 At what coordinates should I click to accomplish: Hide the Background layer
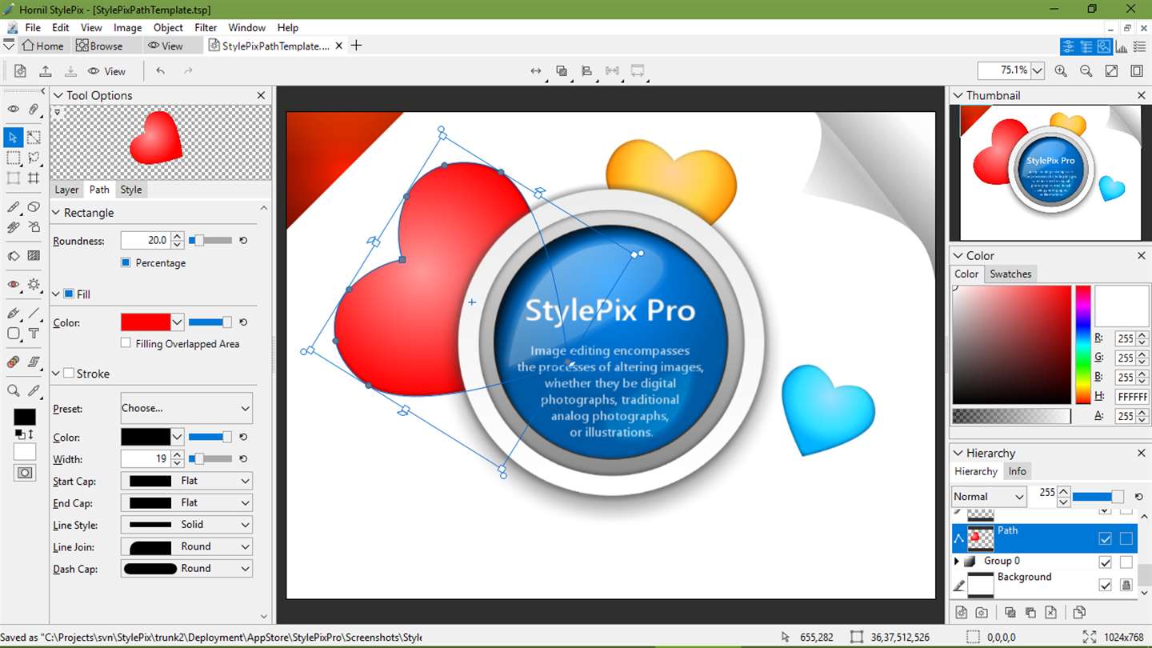pos(1105,585)
